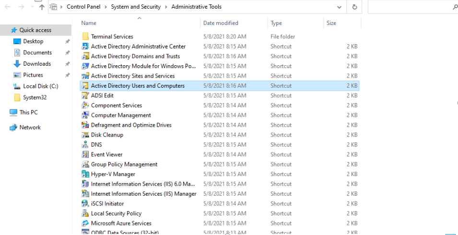Click the Hyper-V Manager icon
Image resolution: width=458 pixels, height=235 pixels.
85,174
